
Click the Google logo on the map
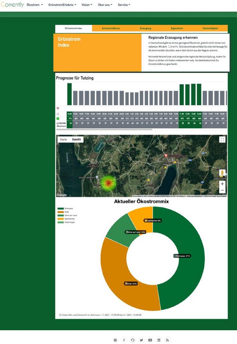pyautogui.click(x=62, y=195)
